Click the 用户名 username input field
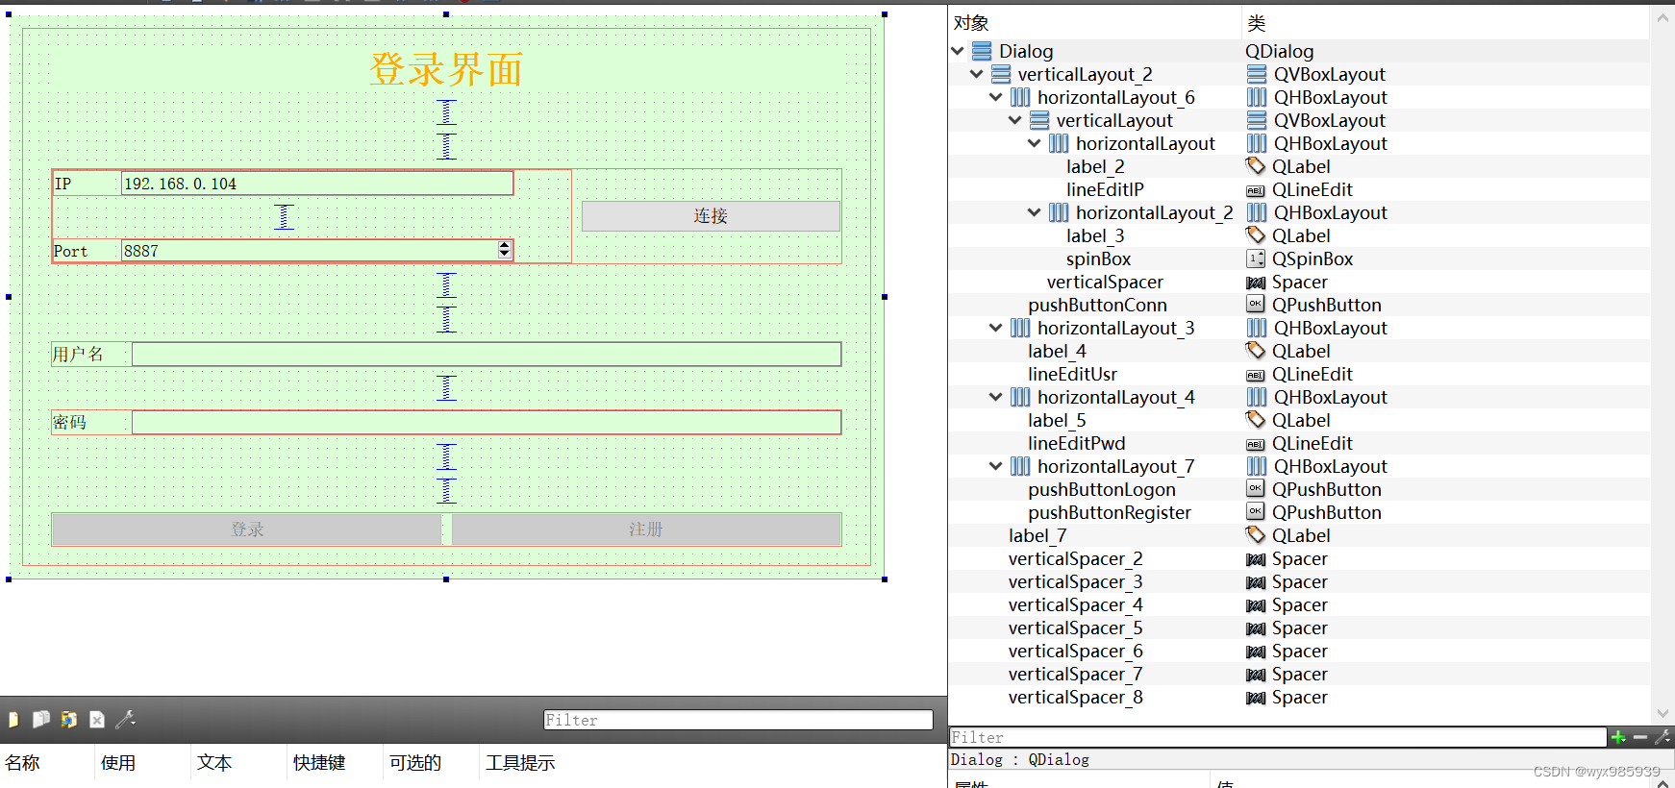1675x788 pixels. 487,355
